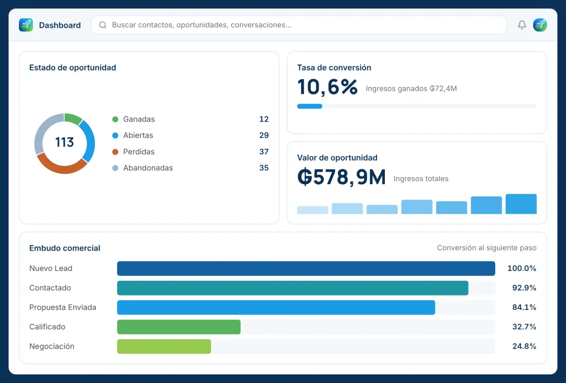Click the tallest last bar in revenue chart
Viewport: 566px width, 383px height.
[x=521, y=204]
